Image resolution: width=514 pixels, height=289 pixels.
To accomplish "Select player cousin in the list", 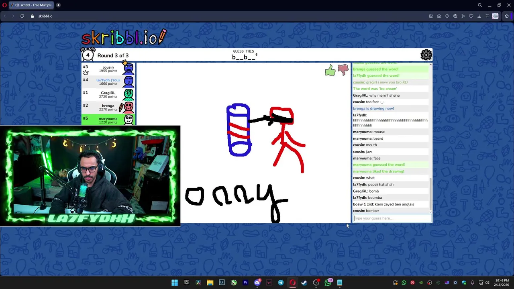I will 108,69.
